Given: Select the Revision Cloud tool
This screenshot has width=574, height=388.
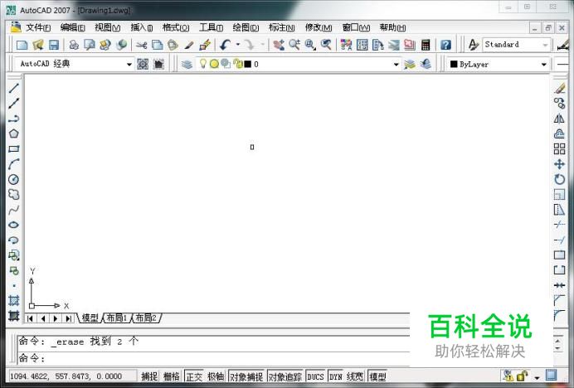Looking at the screenshot, I should click(13, 194).
